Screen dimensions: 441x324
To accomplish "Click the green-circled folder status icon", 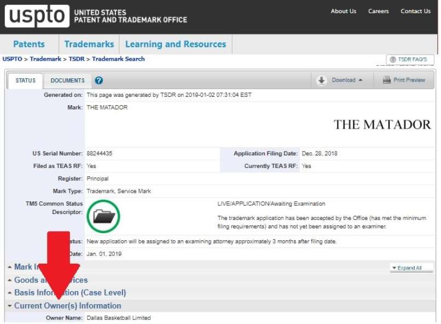I will 103,216.
